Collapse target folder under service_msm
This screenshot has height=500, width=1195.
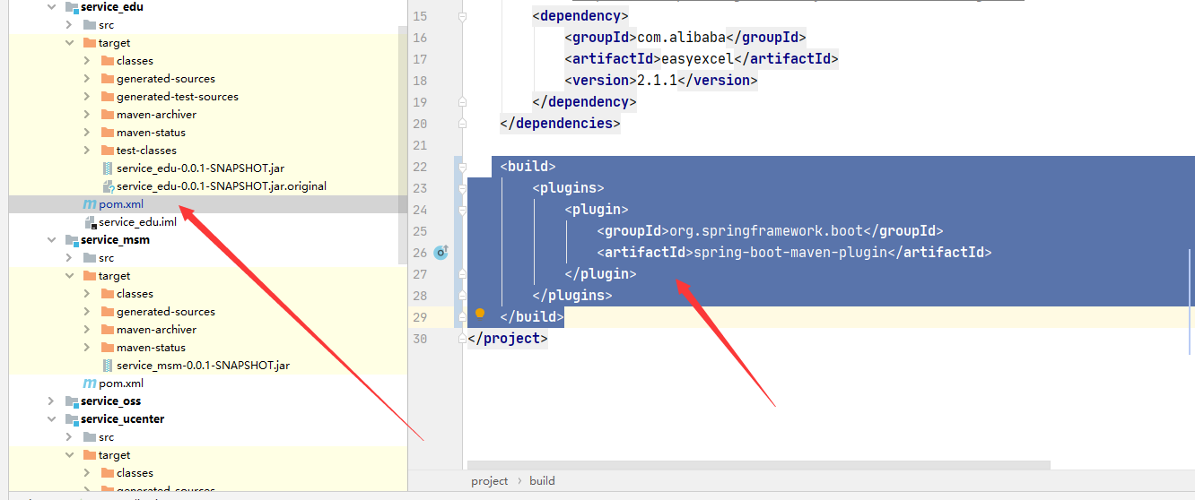[70, 276]
